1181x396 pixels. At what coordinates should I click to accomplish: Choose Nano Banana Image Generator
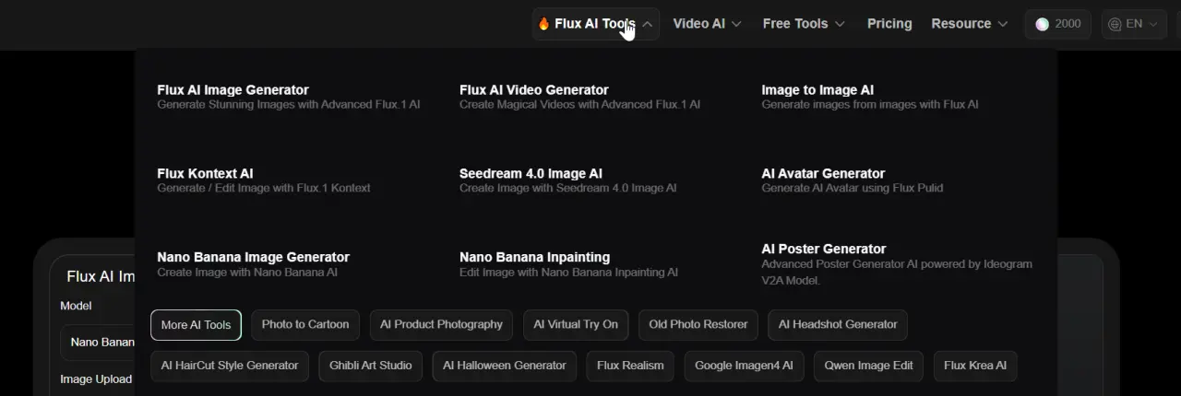[253, 258]
